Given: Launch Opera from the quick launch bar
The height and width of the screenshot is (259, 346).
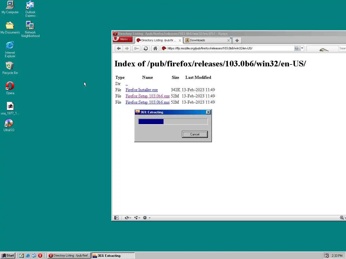Looking at the screenshot, I should point(40,255).
